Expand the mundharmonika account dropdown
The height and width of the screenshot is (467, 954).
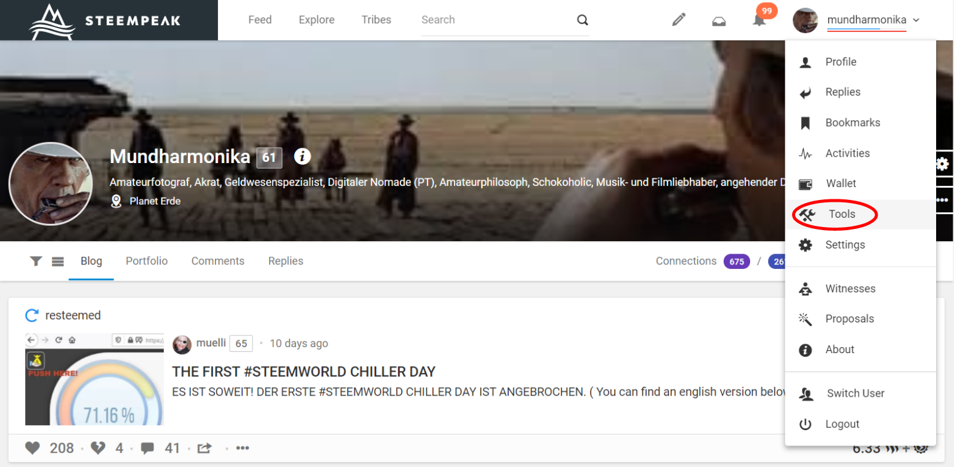(x=873, y=20)
